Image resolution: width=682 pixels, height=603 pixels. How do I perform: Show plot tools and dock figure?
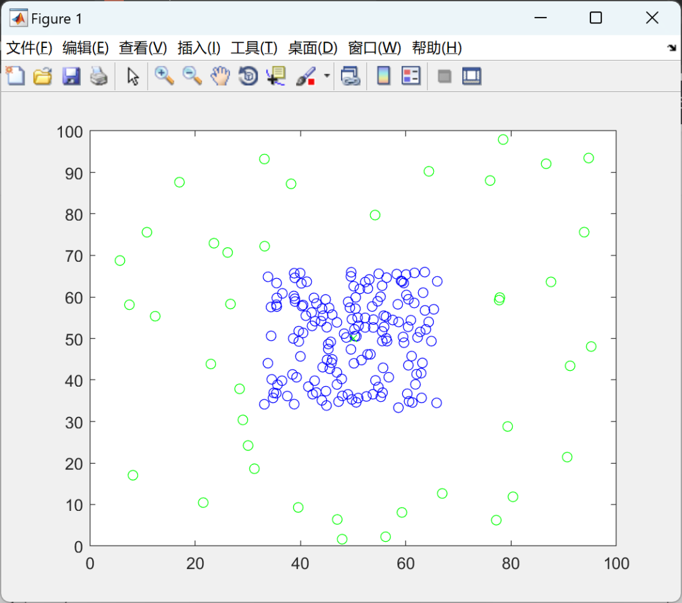click(472, 76)
